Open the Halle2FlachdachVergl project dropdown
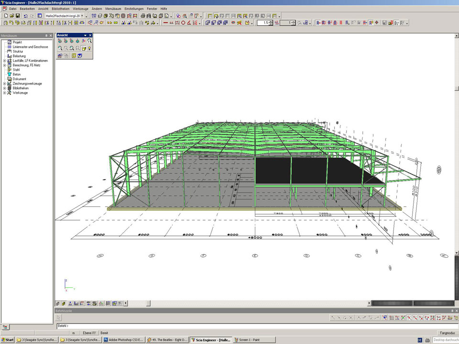 [x=82, y=16]
